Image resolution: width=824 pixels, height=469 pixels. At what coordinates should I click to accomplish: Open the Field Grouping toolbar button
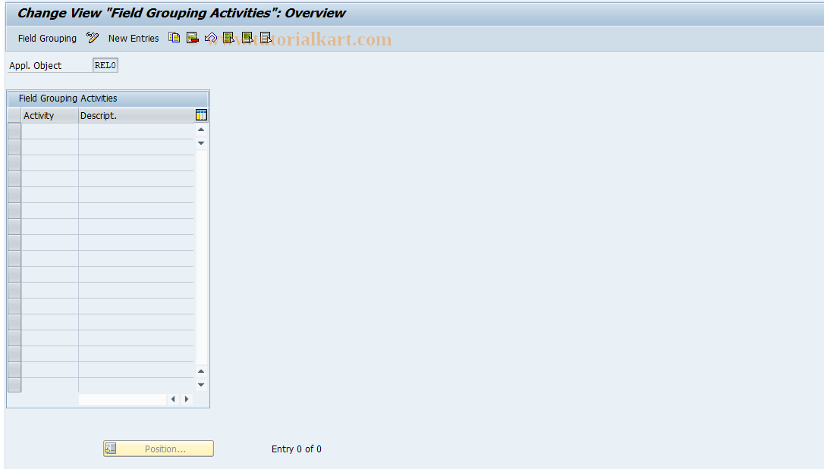(x=47, y=39)
